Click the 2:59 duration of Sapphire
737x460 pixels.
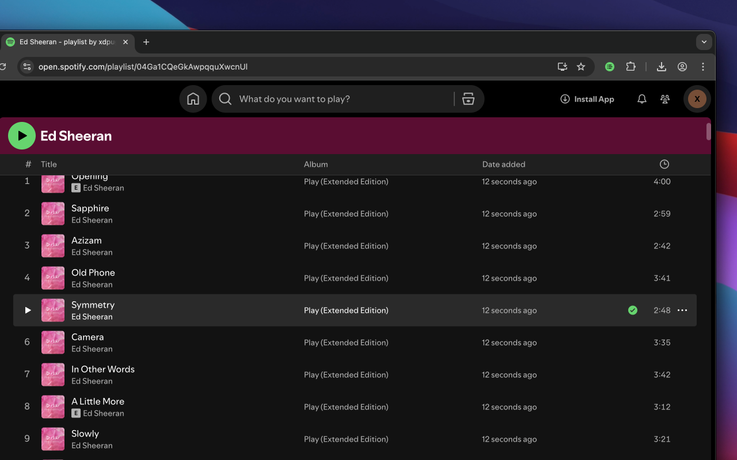click(662, 214)
